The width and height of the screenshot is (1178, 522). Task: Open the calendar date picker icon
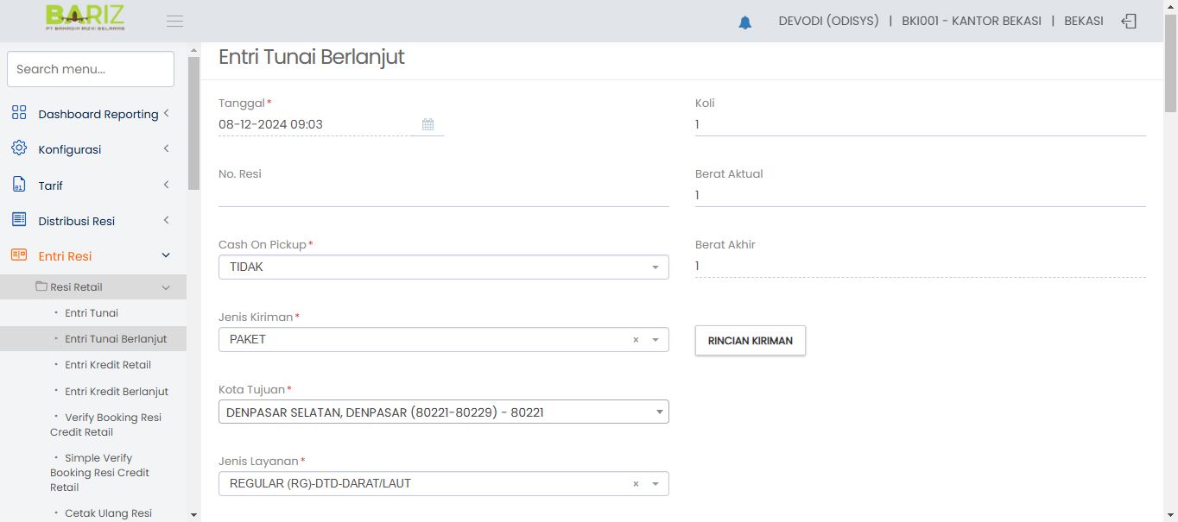tap(427, 124)
